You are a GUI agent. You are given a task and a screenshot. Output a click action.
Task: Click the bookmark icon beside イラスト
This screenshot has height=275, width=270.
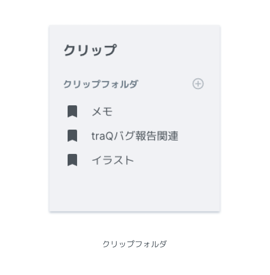tap(72, 160)
